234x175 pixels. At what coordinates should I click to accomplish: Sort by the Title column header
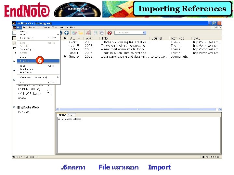point(124,38)
